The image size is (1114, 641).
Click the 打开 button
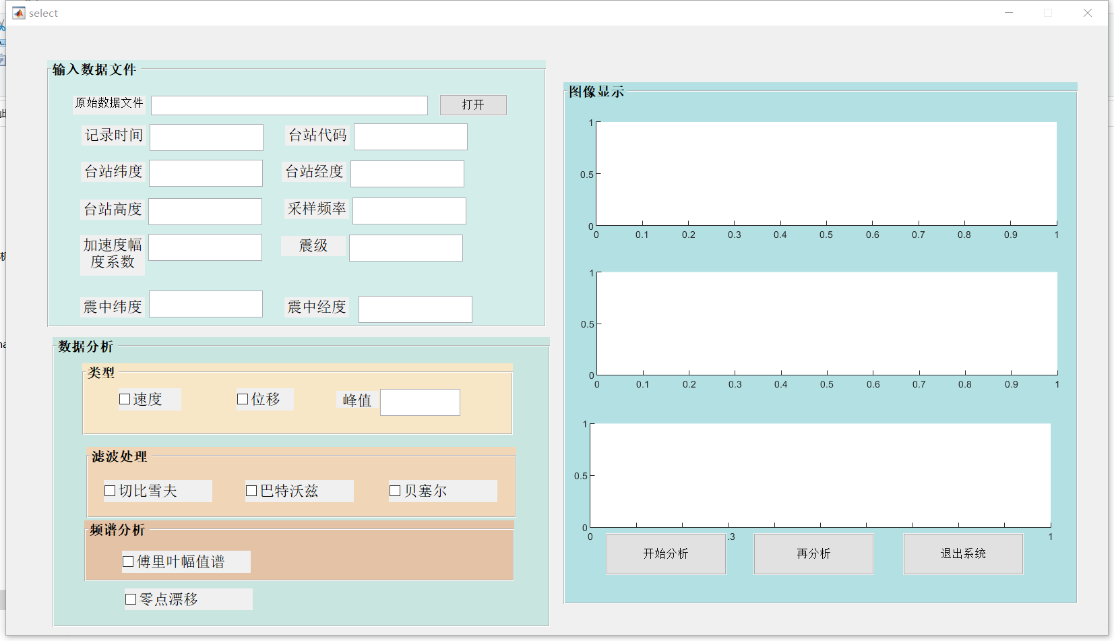click(x=473, y=105)
